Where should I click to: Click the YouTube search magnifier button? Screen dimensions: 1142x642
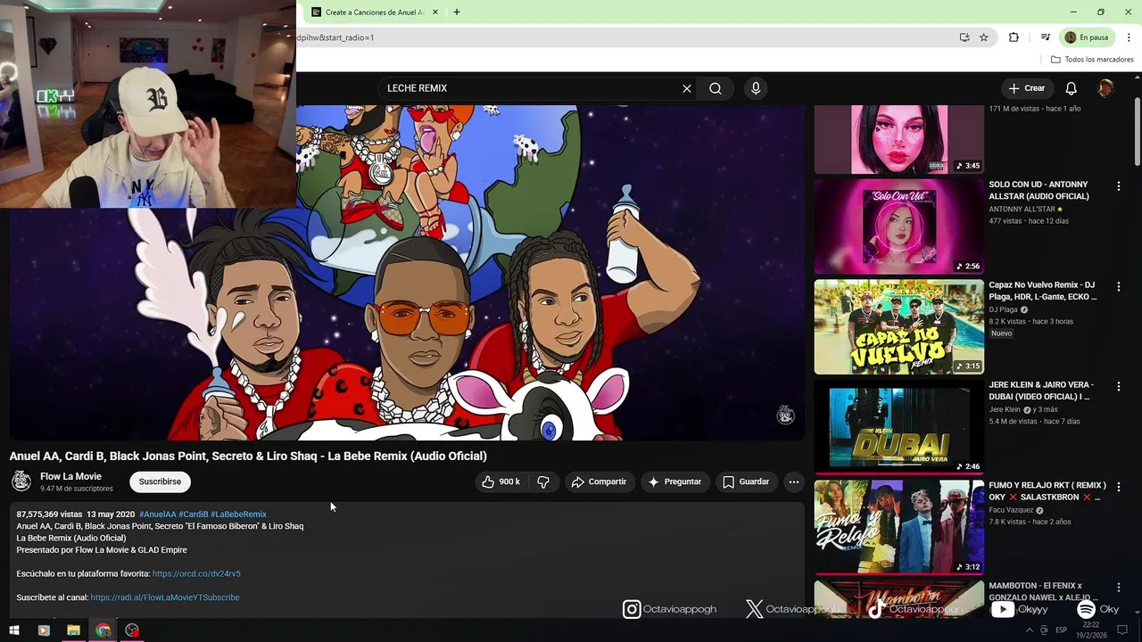click(x=716, y=88)
